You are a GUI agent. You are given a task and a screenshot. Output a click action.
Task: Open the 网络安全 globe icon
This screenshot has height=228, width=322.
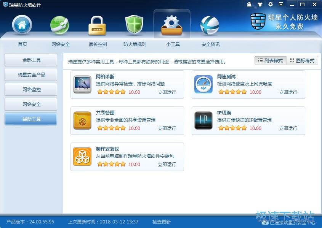(59, 25)
